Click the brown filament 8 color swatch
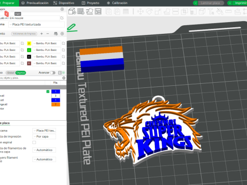This screenshot has height=185, width=247. tap(29, 63)
